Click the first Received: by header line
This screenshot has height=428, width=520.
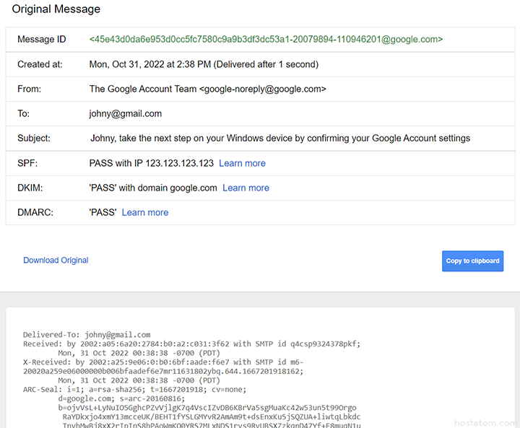pos(191,344)
